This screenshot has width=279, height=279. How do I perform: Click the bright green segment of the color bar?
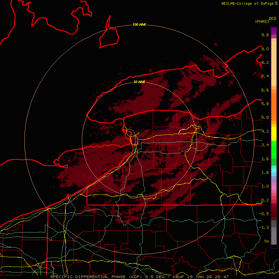274,149
